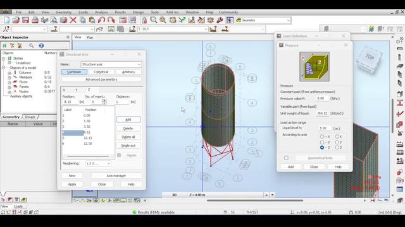
Task: Open the Numbering dropdown
Action: click(x=108, y=164)
